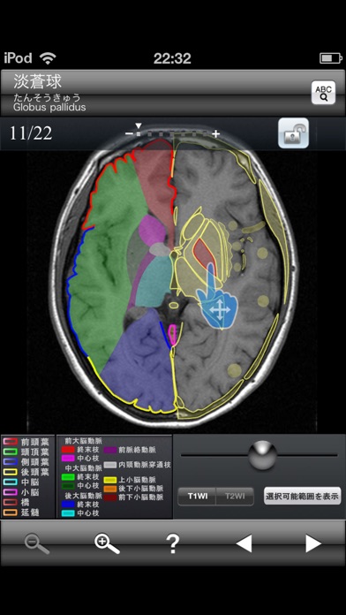Switch to T2WI image mode
This screenshot has height=615, width=346.
tap(235, 497)
